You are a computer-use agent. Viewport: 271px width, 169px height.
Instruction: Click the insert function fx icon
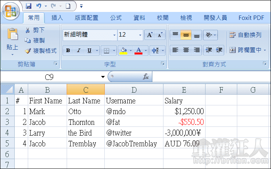click(146, 77)
